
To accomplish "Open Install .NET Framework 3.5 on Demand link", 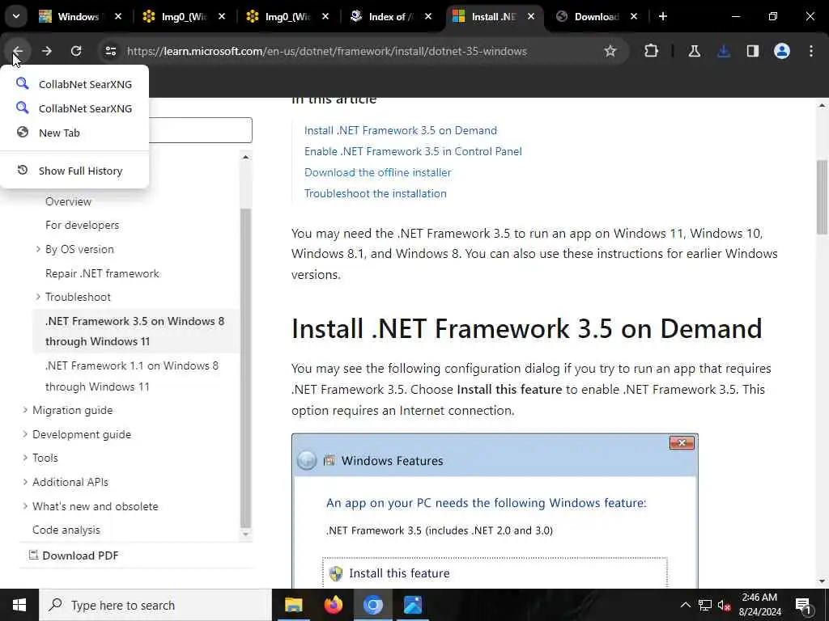I will tap(400, 130).
